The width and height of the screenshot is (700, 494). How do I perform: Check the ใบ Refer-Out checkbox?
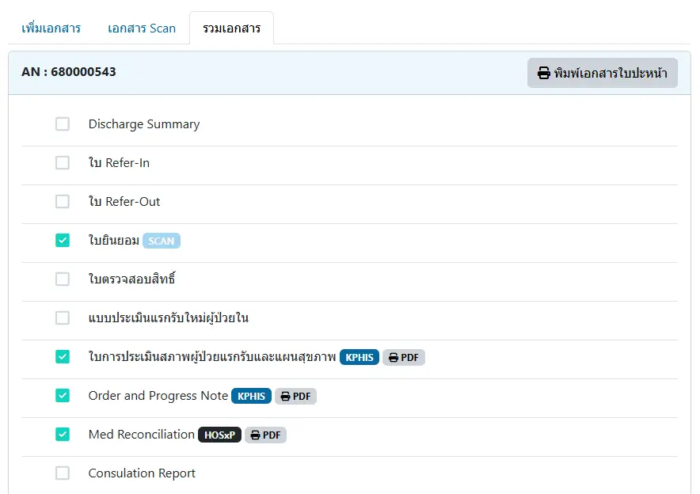pyautogui.click(x=62, y=201)
